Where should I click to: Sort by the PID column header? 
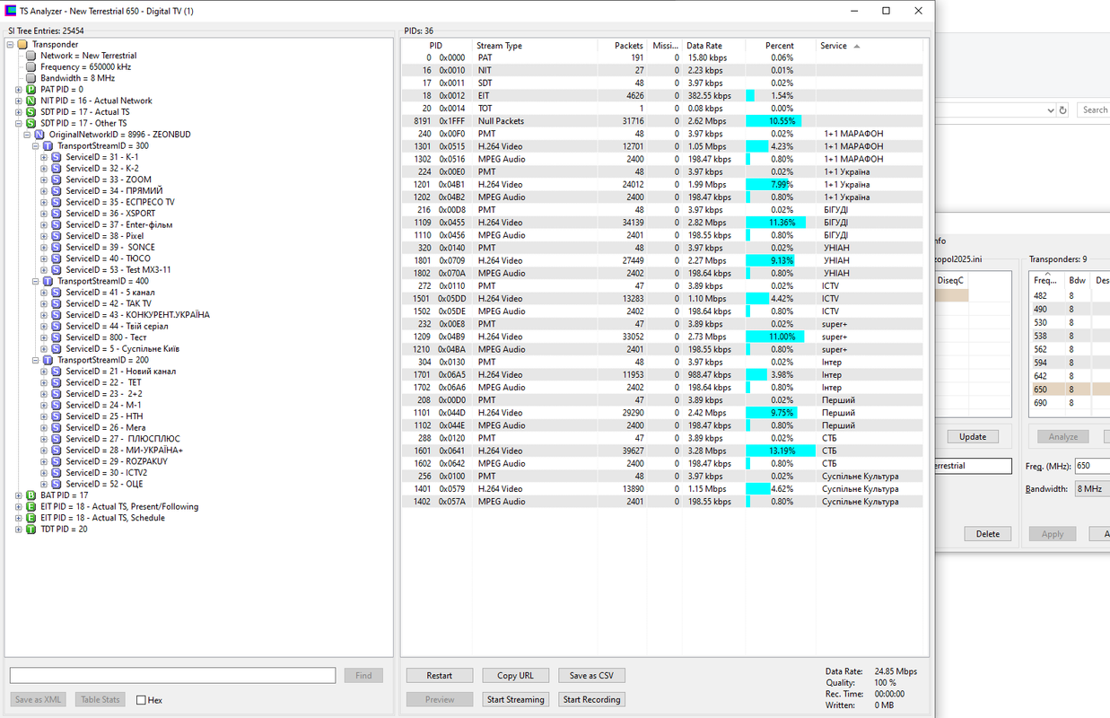tap(436, 46)
